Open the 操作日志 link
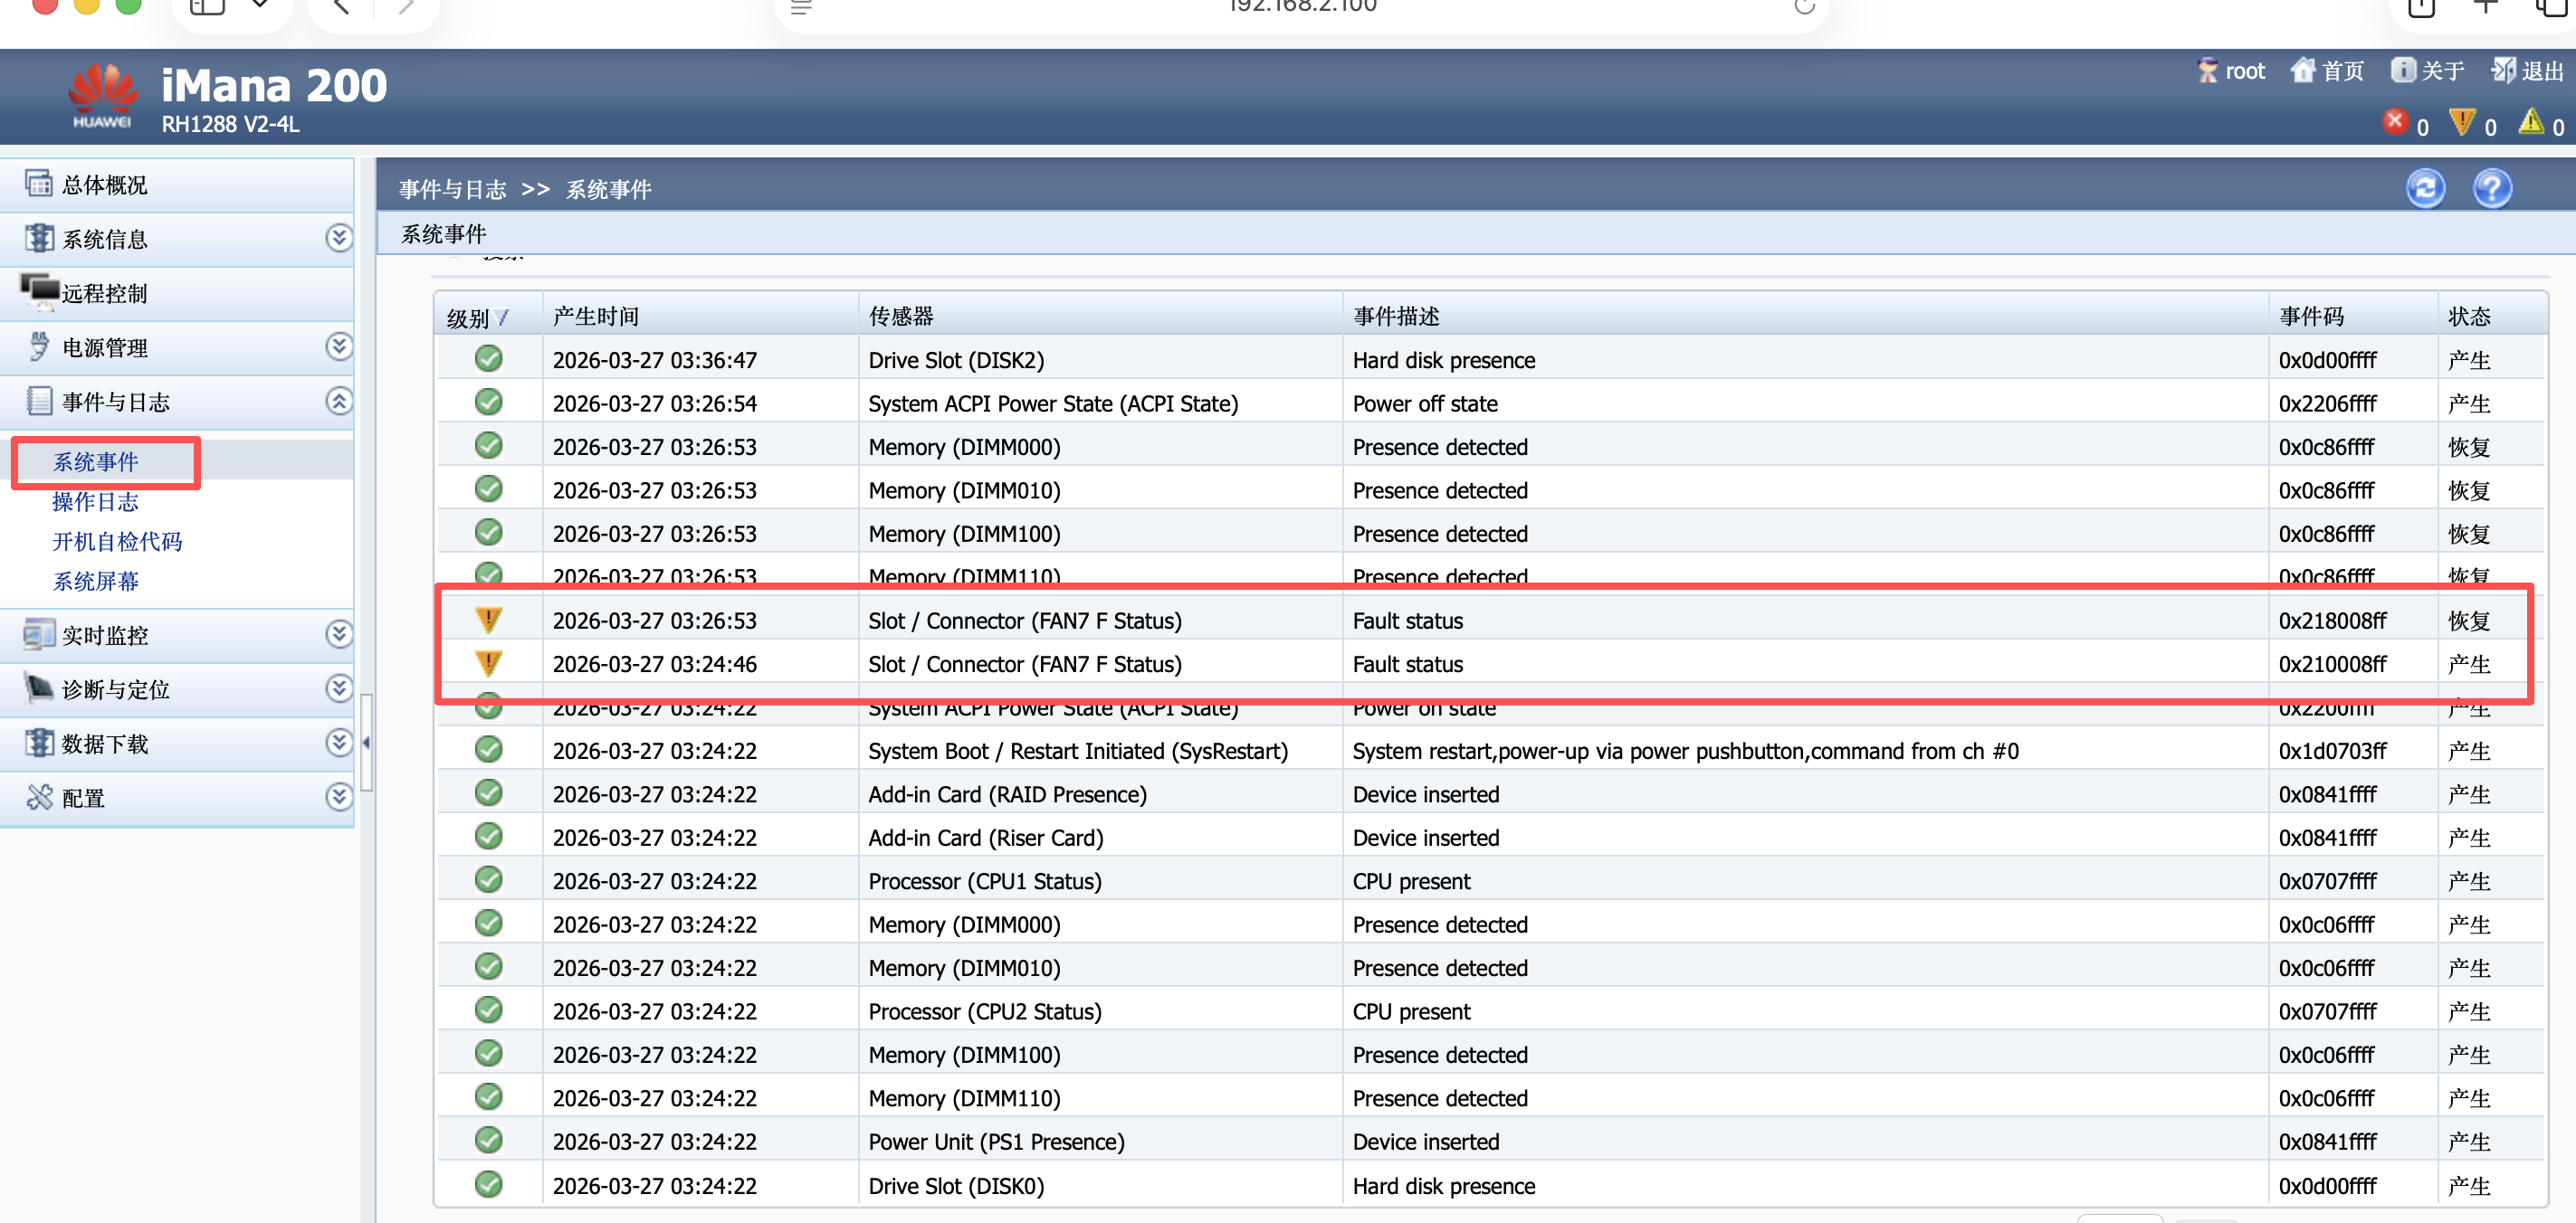This screenshot has width=2576, height=1223. tap(95, 501)
